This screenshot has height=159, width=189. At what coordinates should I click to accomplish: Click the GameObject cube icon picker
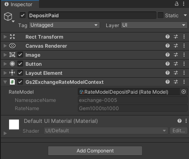tap(9, 17)
